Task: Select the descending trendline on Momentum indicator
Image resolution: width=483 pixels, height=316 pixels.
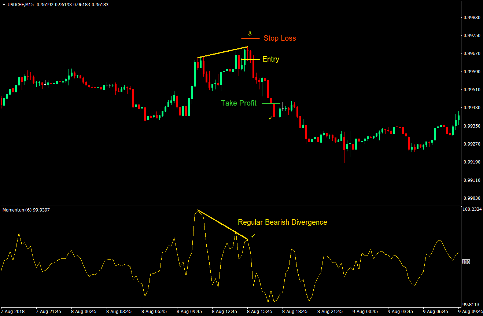Action: (222, 225)
